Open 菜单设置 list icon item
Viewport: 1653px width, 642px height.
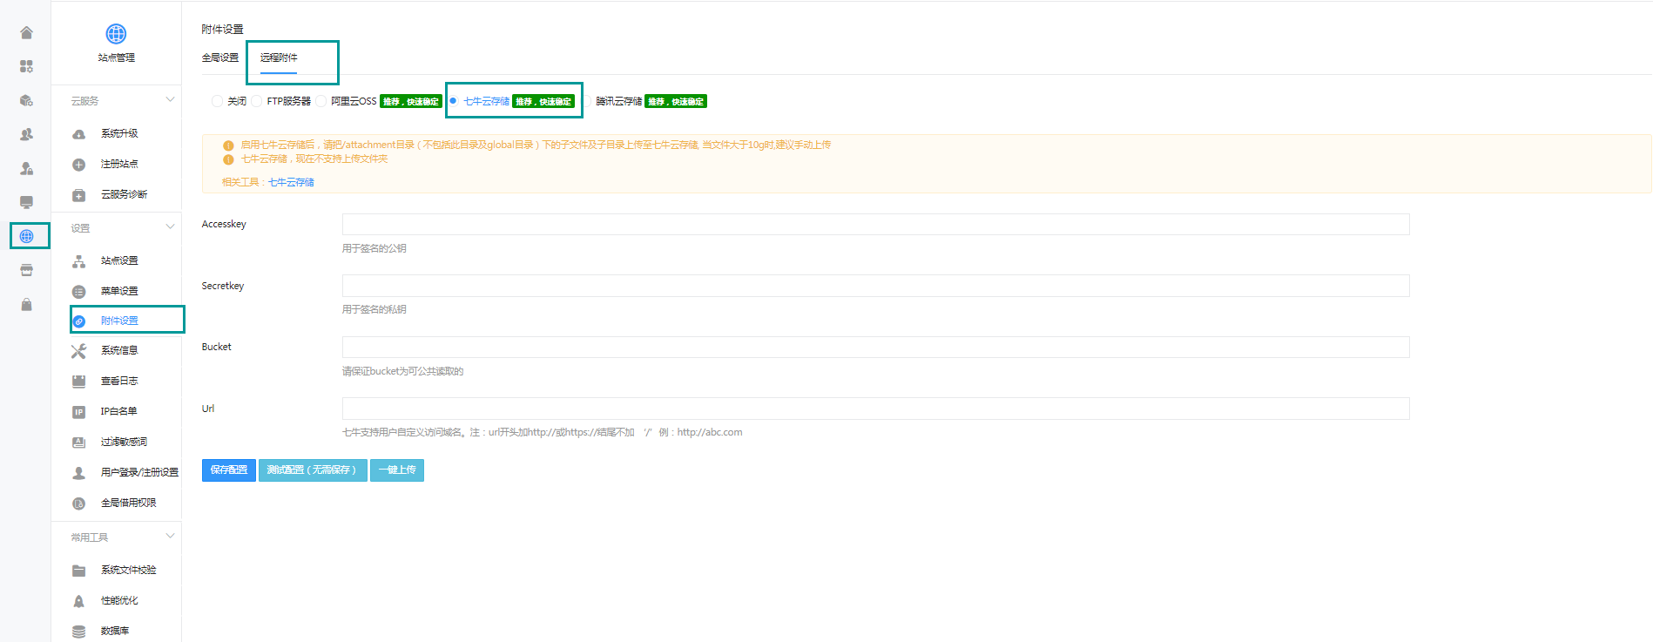click(x=78, y=292)
